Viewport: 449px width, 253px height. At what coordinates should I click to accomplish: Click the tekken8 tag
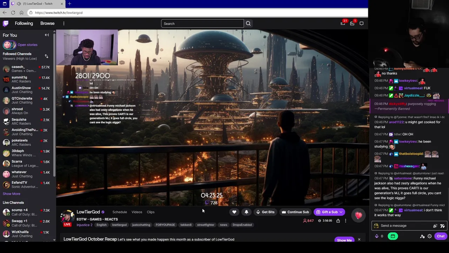[186, 225]
